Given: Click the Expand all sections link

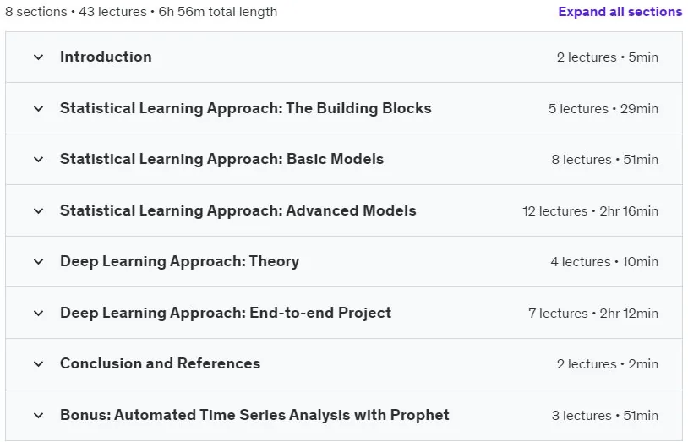Looking at the screenshot, I should [620, 12].
